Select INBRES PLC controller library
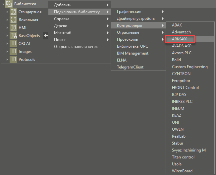Image resolution: width=216 pixels, height=175 pixels. click(x=190, y=102)
